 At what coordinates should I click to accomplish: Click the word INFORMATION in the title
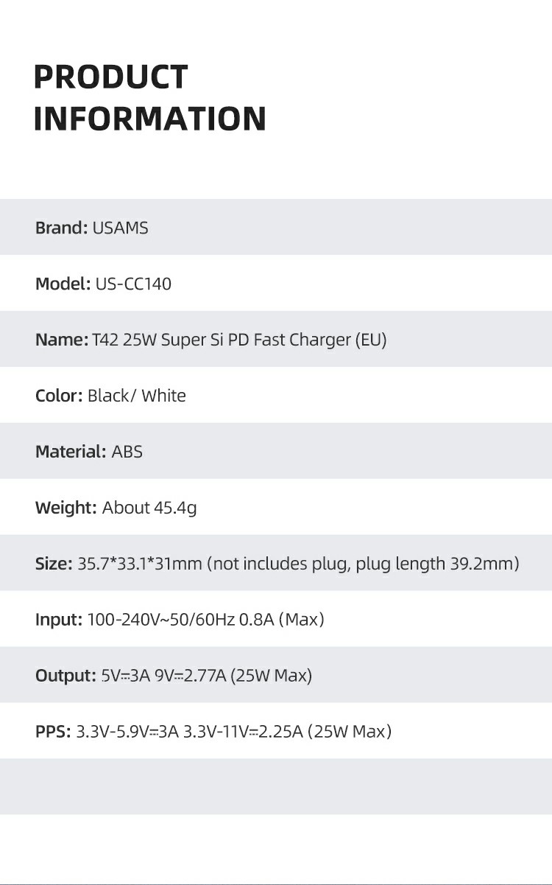(150, 119)
